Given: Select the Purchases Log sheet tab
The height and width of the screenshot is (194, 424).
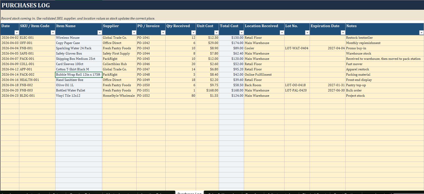Looking at the screenshot, I should [189, 192].
